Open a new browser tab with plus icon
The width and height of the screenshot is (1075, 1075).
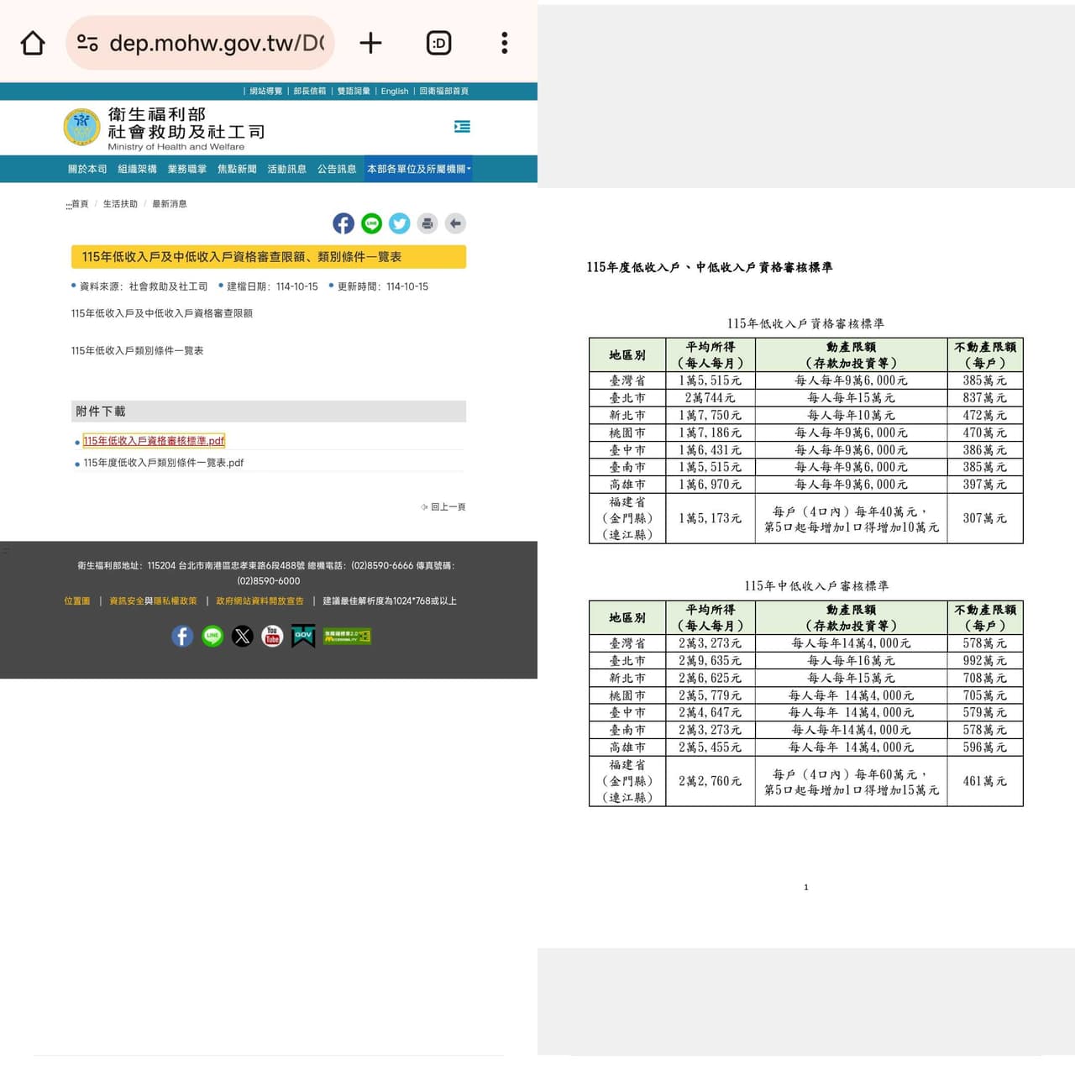tap(370, 43)
